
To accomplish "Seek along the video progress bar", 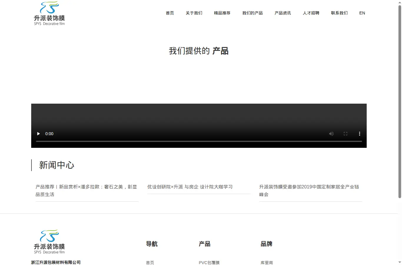I will (x=199, y=141).
